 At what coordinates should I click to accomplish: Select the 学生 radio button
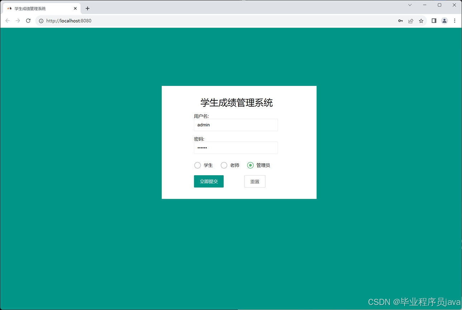(197, 165)
